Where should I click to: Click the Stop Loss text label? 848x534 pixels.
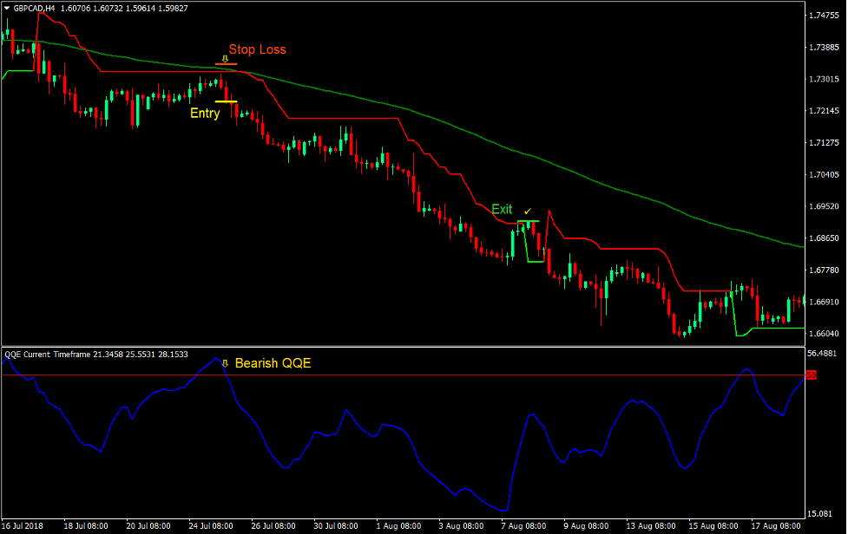pyautogui.click(x=257, y=49)
